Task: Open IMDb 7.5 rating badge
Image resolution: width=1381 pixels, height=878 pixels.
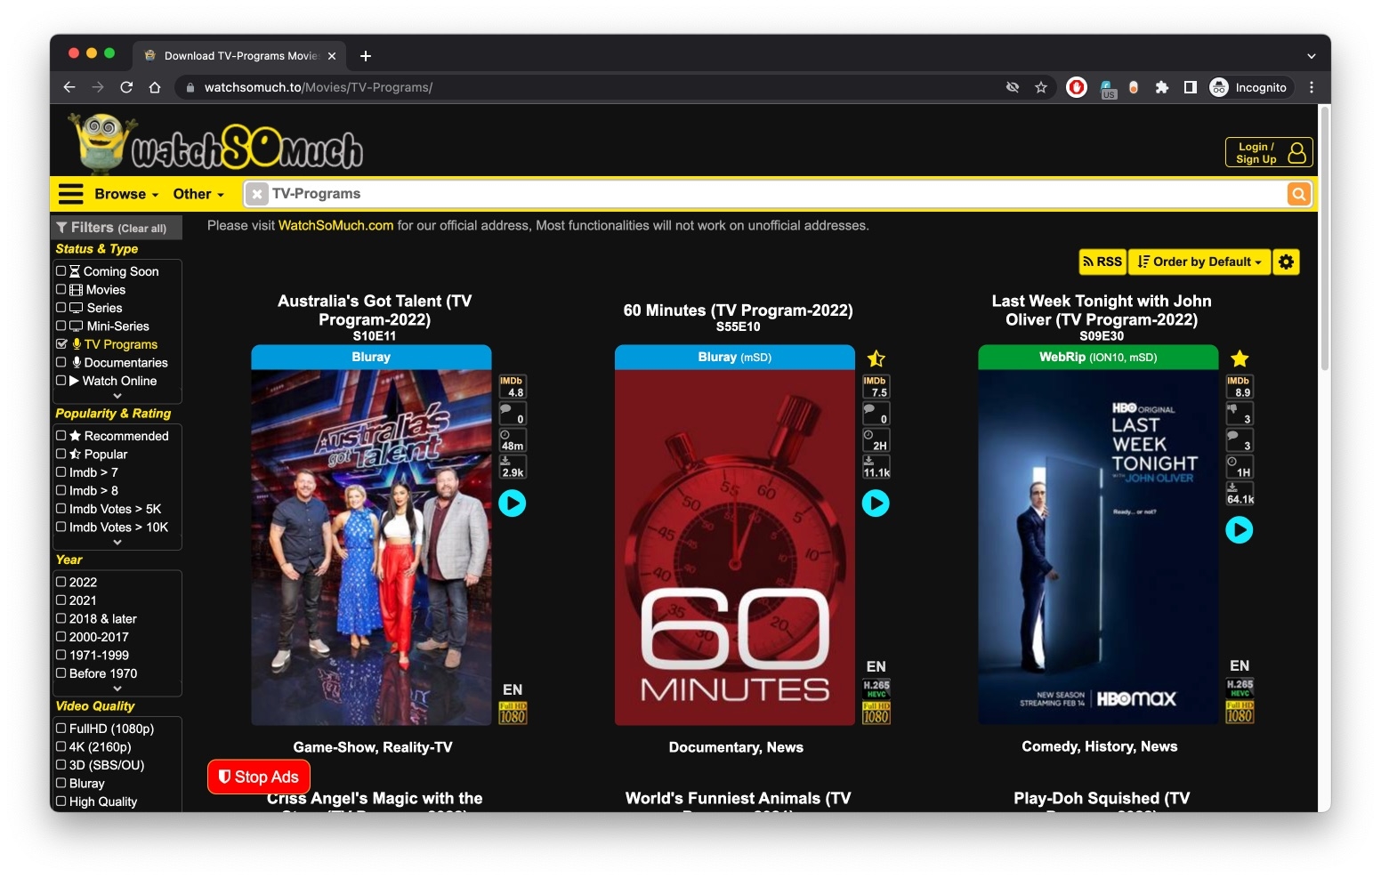Action: 876,387
